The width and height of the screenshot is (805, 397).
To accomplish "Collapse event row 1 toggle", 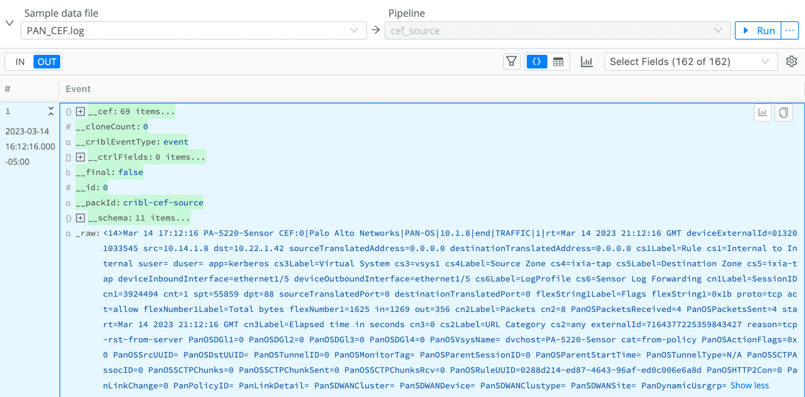I will tap(51, 111).
